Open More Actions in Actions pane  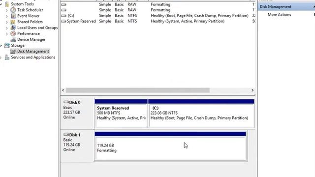tap(279, 14)
